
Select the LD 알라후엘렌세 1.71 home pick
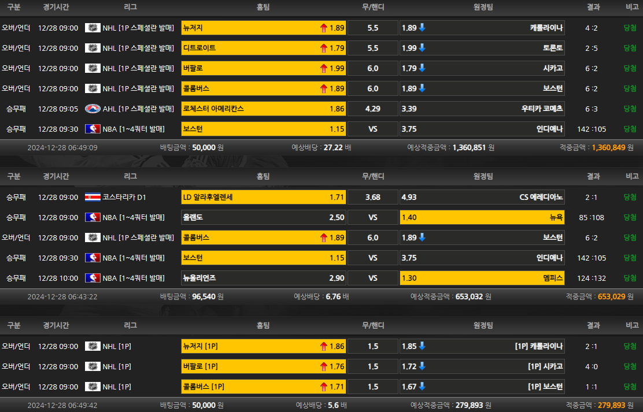point(264,197)
